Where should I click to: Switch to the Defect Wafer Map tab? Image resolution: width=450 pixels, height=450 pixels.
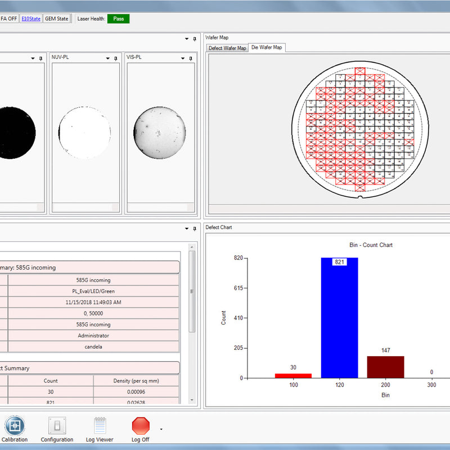tap(227, 48)
